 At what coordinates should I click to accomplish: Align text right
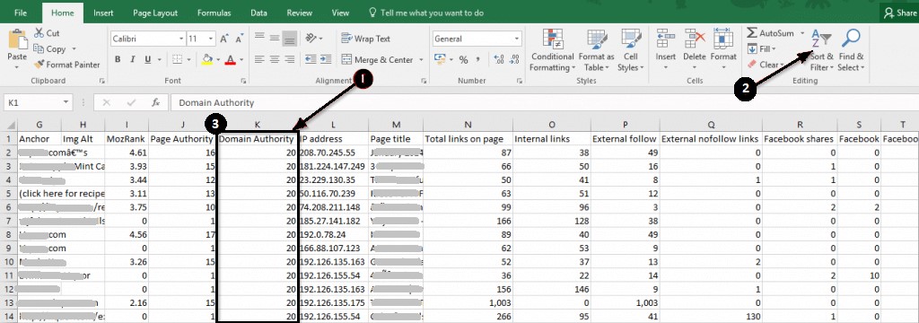pyautogui.click(x=289, y=60)
